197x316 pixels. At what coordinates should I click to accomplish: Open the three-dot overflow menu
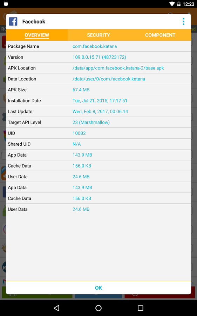183,21
